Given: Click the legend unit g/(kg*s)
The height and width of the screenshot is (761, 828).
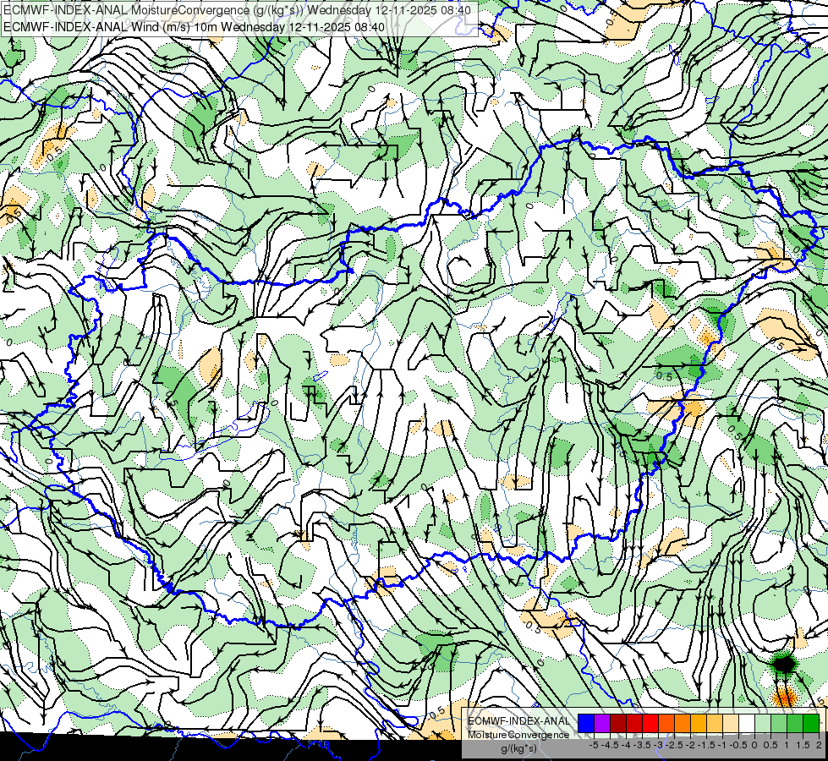Looking at the screenshot, I should [x=518, y=748].
